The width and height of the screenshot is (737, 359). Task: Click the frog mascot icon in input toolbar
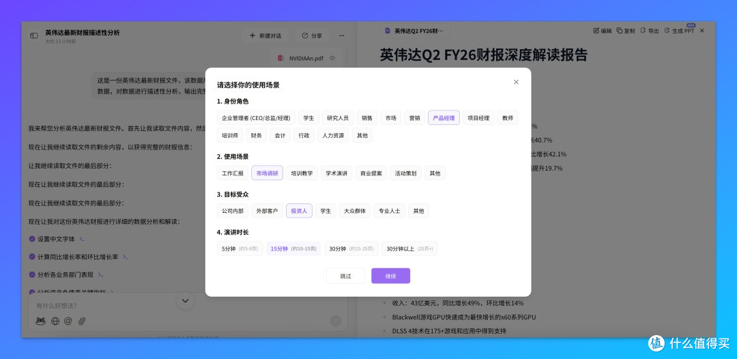pyautogui.click(x=41, y=321)
